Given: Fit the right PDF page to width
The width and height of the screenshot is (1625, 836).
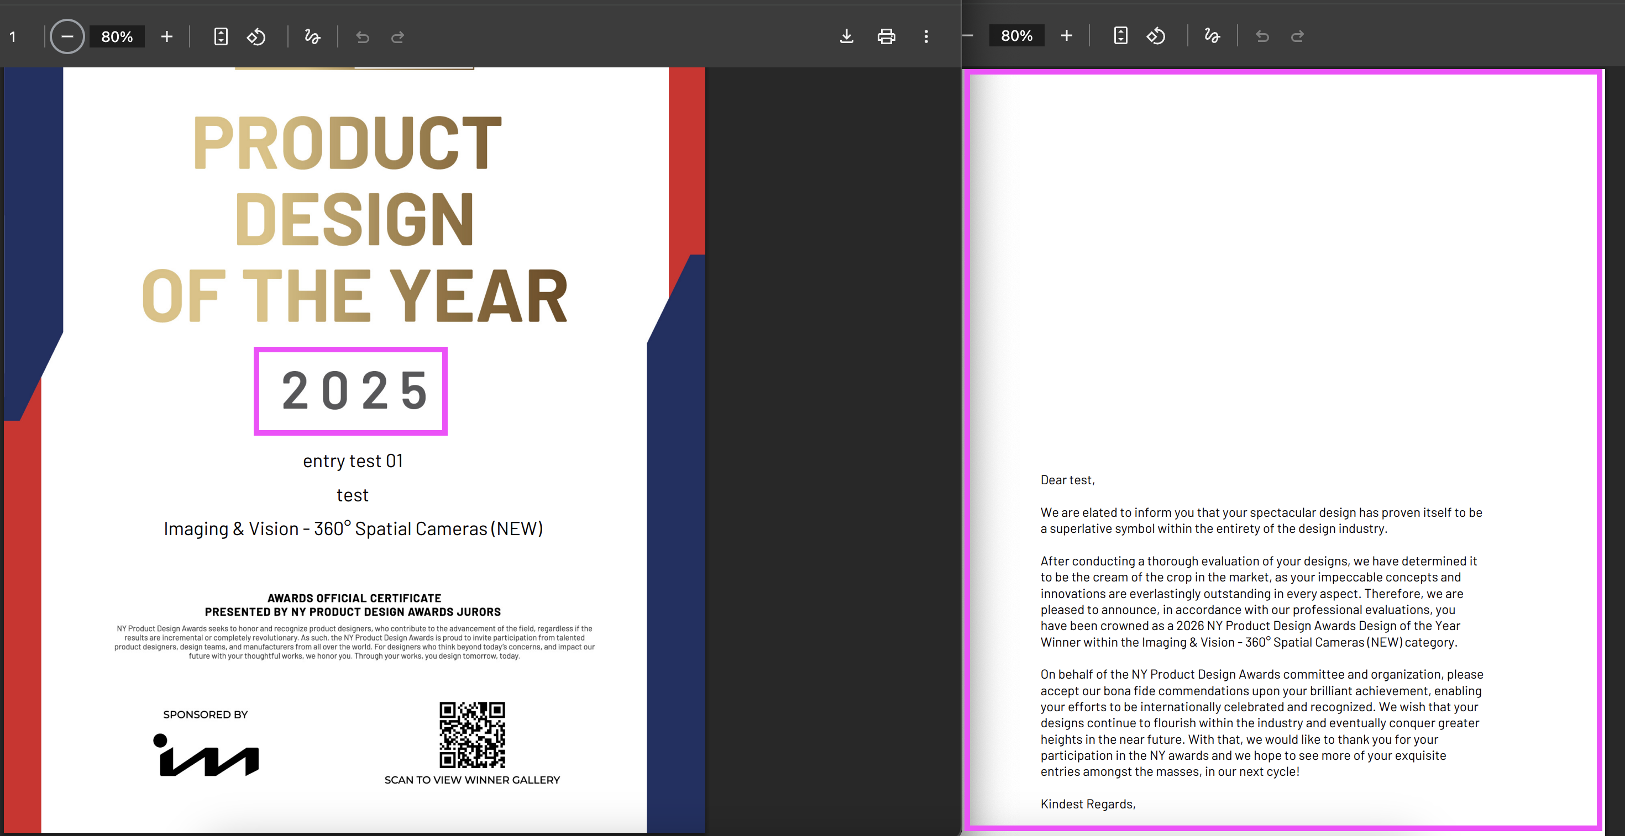Looking at the screenshot, I should (x=1120, y=36).
